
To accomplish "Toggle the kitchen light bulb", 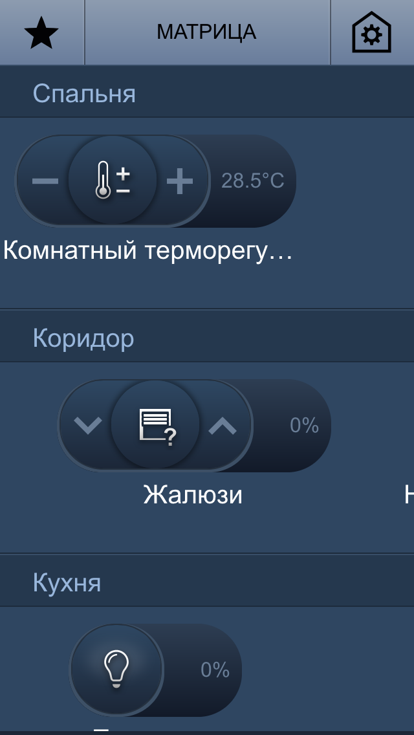I will [x=116, y=670].
